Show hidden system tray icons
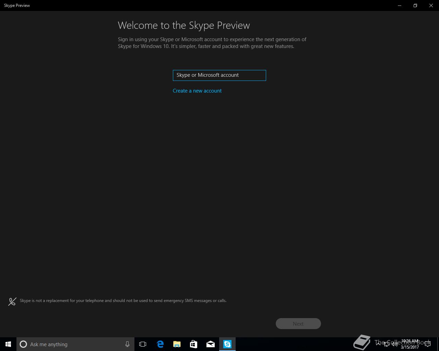 pos(378,344)
